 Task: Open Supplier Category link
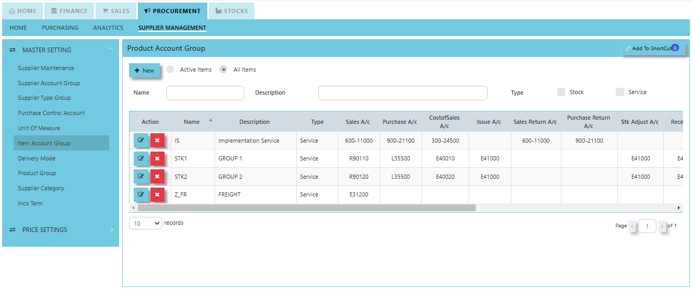41,188
